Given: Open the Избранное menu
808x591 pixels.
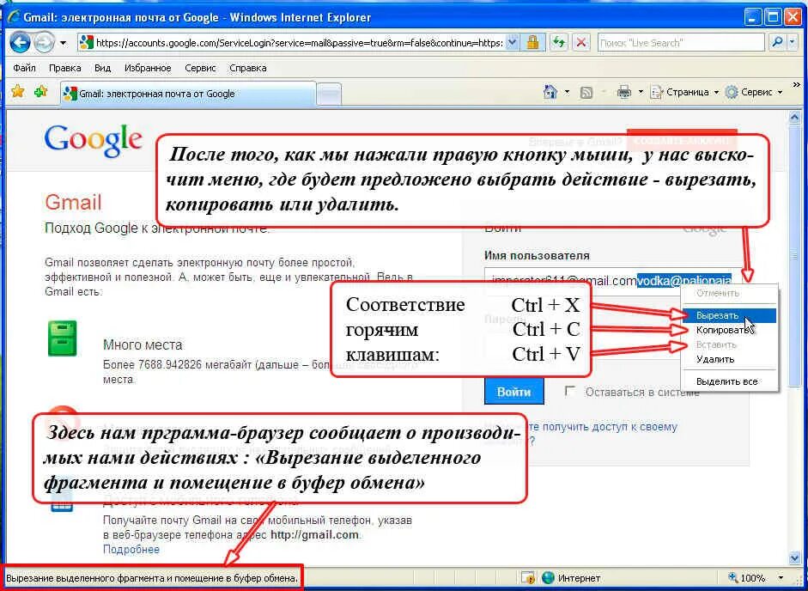Looking at the screenshot, I should click(x=148, y=68).
